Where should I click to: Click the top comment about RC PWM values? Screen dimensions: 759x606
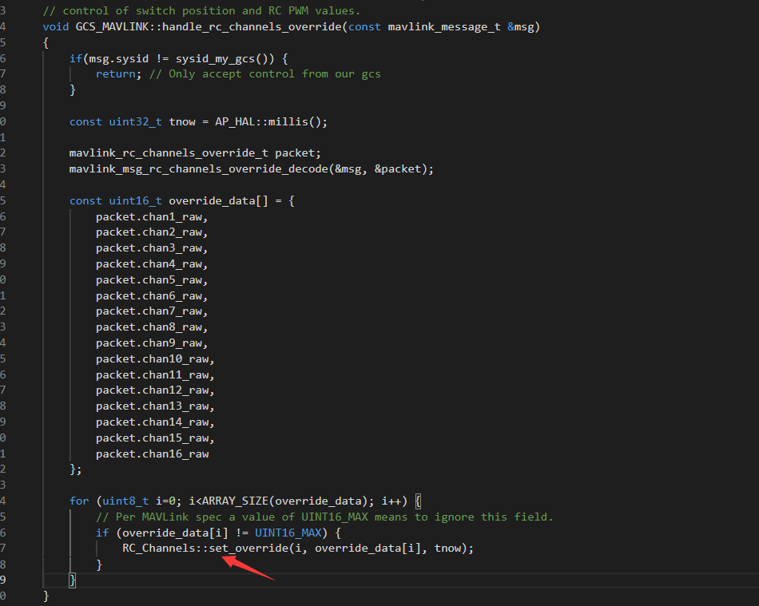point(201,10)
